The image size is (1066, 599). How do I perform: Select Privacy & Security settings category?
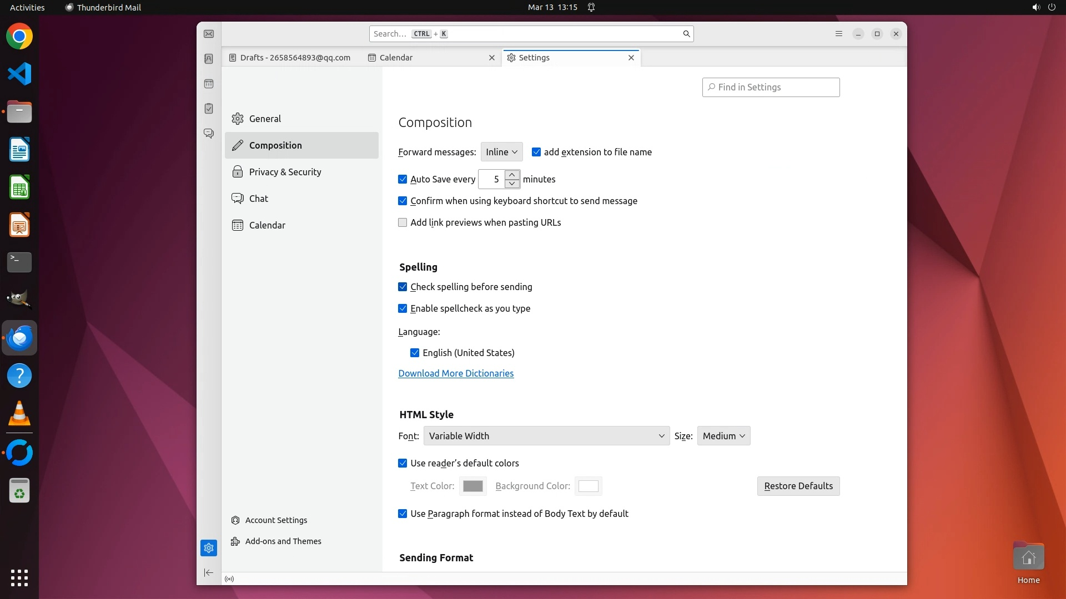[x=285, y=172]
